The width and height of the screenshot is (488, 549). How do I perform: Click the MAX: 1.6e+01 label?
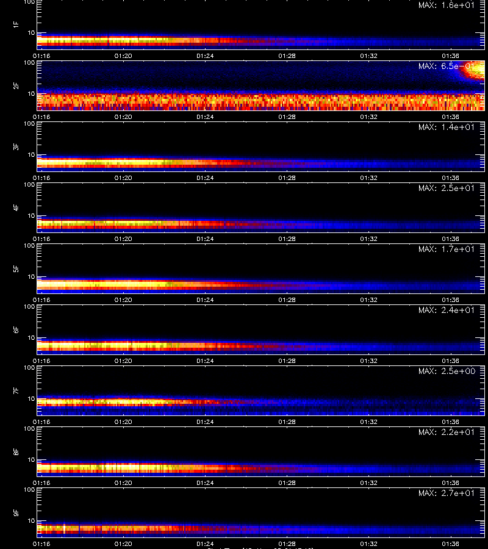click(447, 5)
